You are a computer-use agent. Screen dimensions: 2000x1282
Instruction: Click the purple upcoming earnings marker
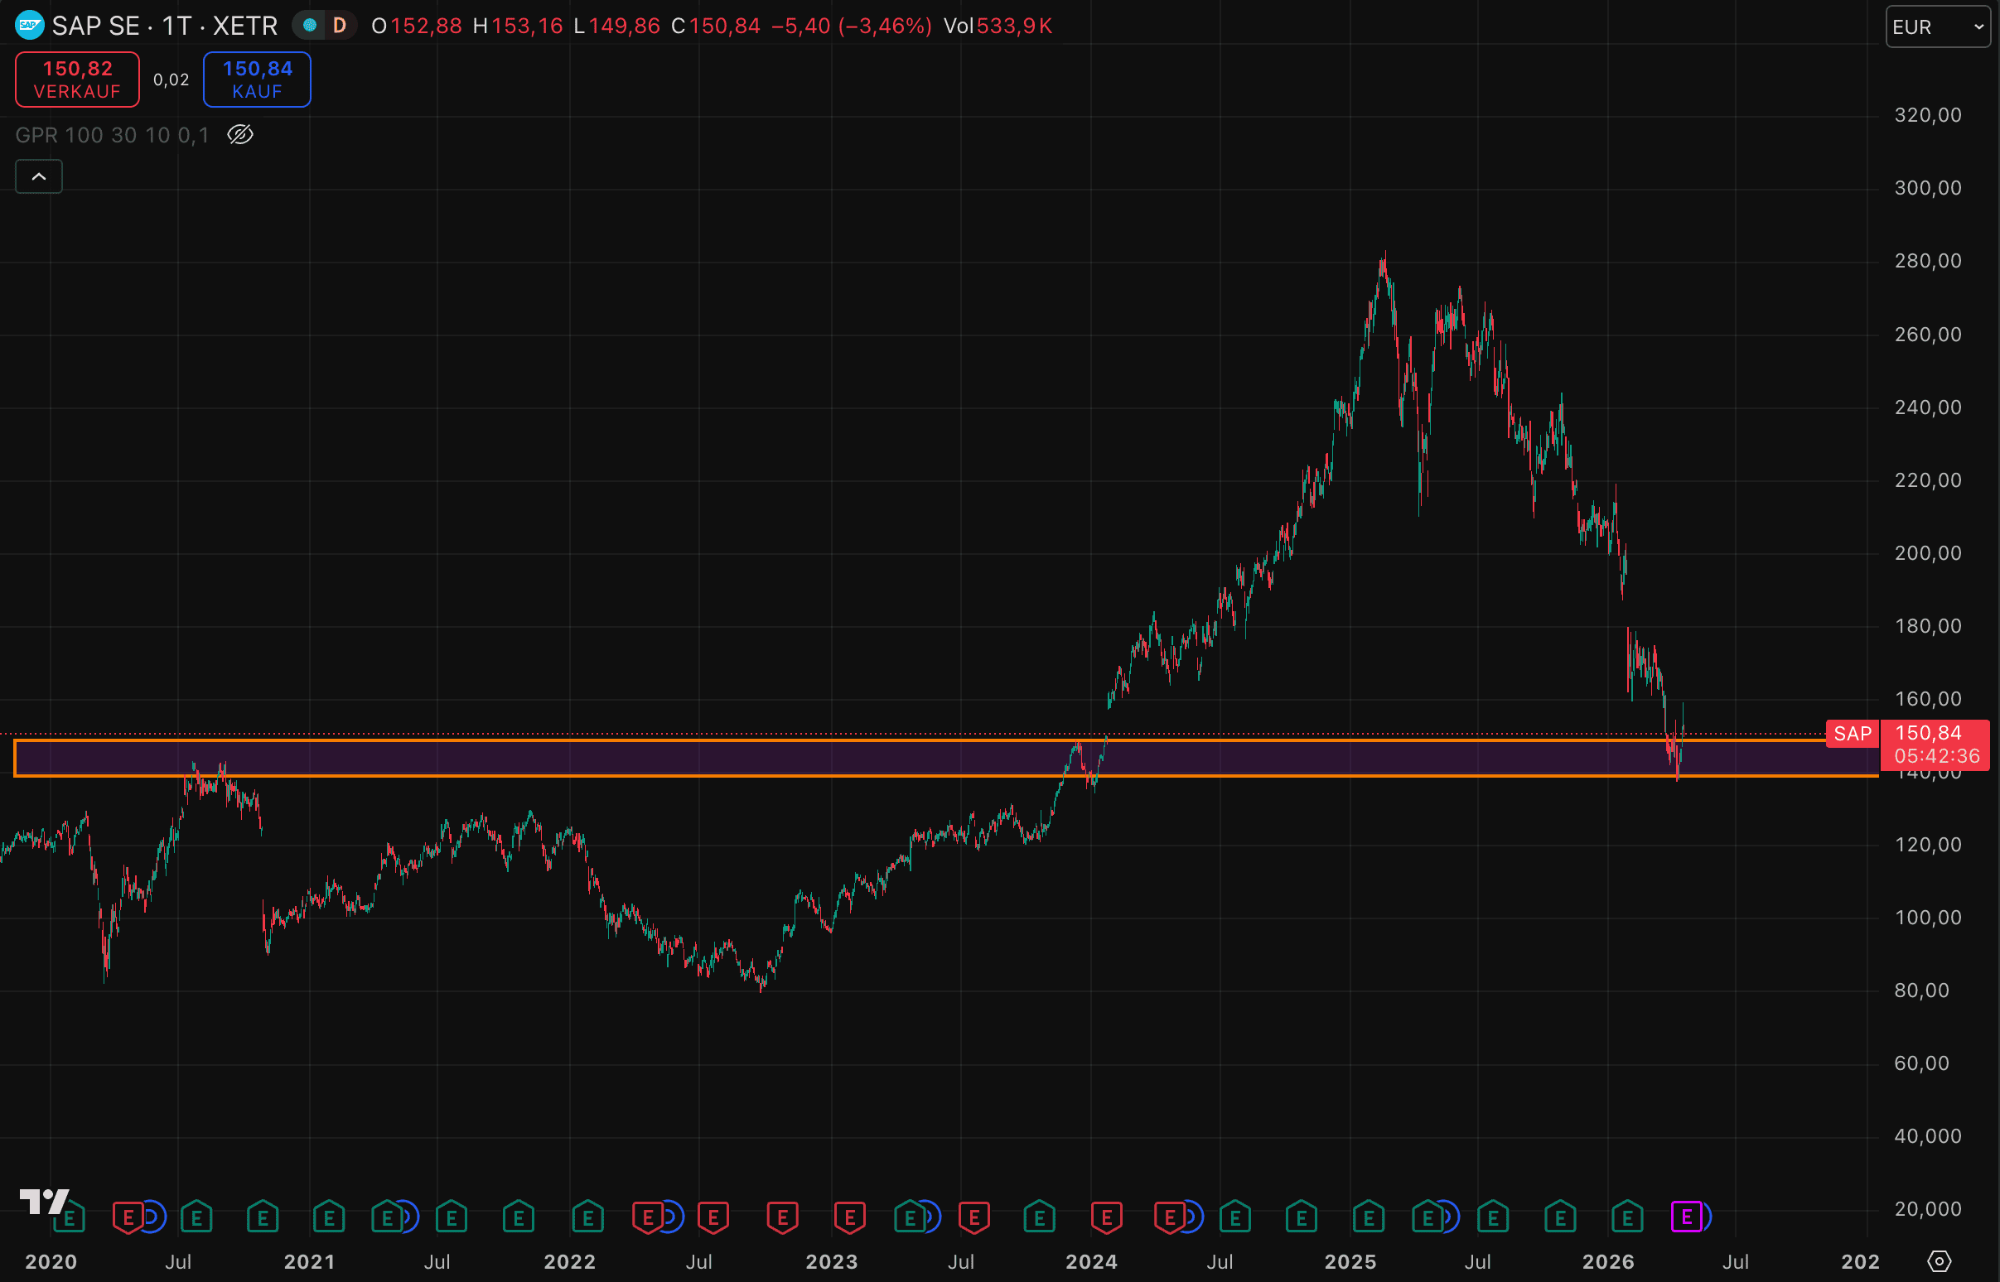pos(1686,1218)
